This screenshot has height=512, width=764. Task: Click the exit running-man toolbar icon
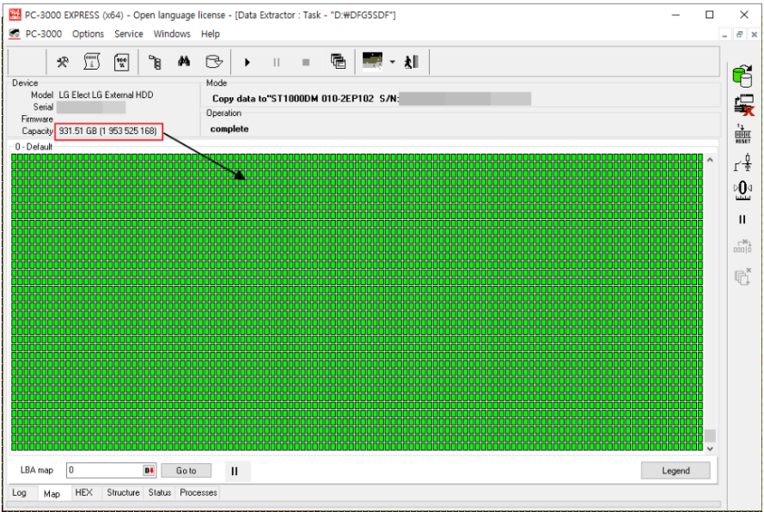click(412, 62)
